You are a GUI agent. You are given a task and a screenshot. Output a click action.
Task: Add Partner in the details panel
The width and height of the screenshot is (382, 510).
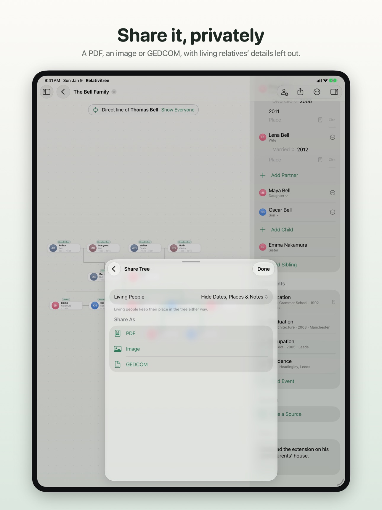[x=284, y=175]
